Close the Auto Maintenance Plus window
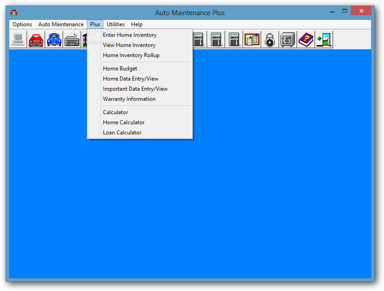 pos(361,11)
